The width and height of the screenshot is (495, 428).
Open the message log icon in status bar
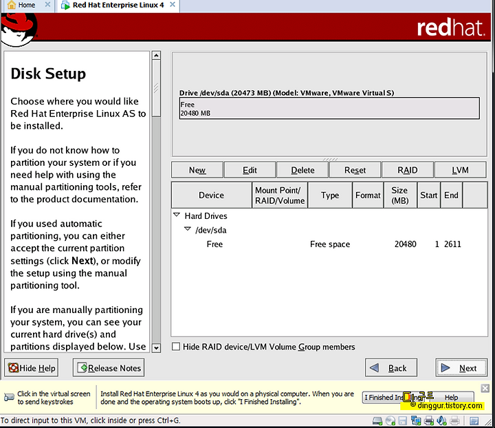tap(474, 420)
